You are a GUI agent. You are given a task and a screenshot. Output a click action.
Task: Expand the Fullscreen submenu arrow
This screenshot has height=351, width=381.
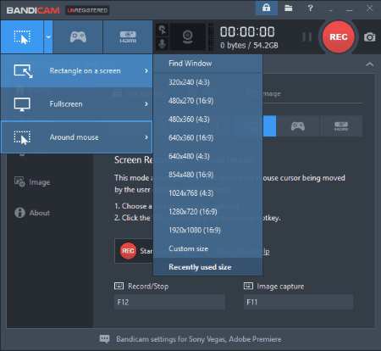(x=146, y=104)
